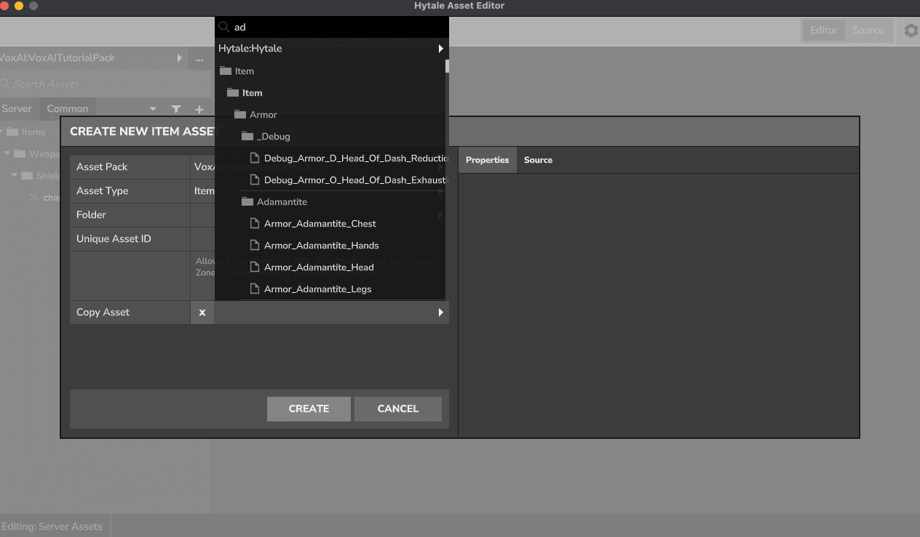Expand the Hytale:Hytale entry

440,48
